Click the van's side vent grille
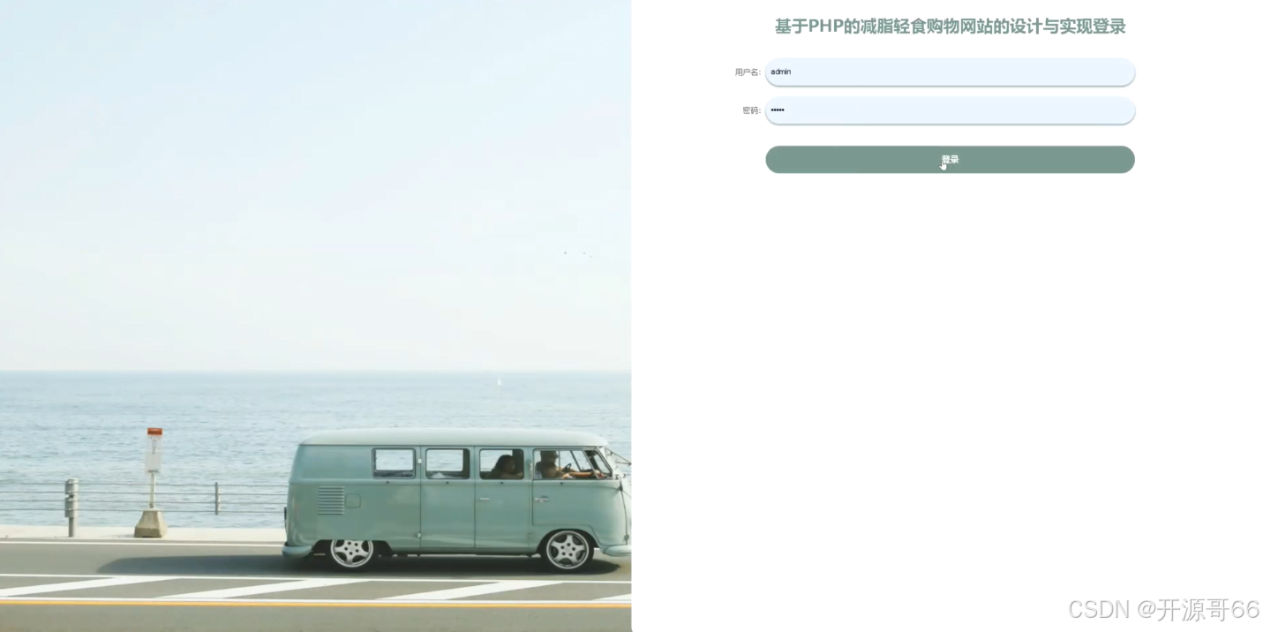This screenshot has width=1263, height=632. pyautogui.click(x=330, y=500)
